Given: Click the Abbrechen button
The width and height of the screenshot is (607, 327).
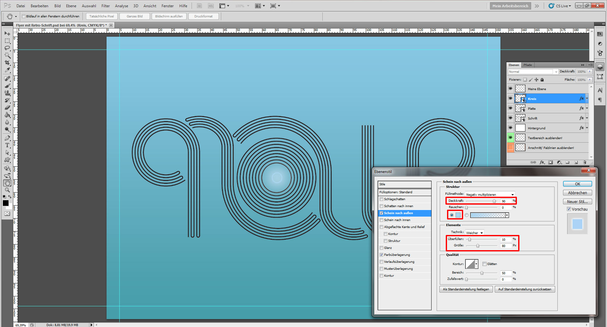Looking at the screenshot, I should tap(577, 193).
